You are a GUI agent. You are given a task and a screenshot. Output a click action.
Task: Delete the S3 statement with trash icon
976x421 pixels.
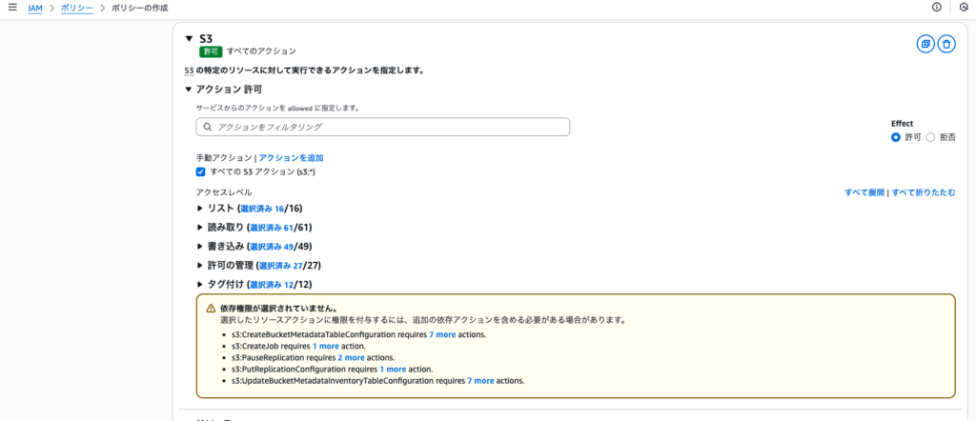click(x=946, y=44)
